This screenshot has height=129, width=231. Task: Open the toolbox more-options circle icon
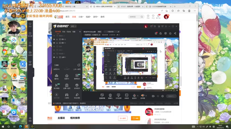click(79, 65)
